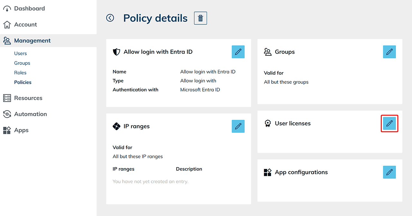Click the Apps grid icon
412x216 pixels.
pos(7,130)
